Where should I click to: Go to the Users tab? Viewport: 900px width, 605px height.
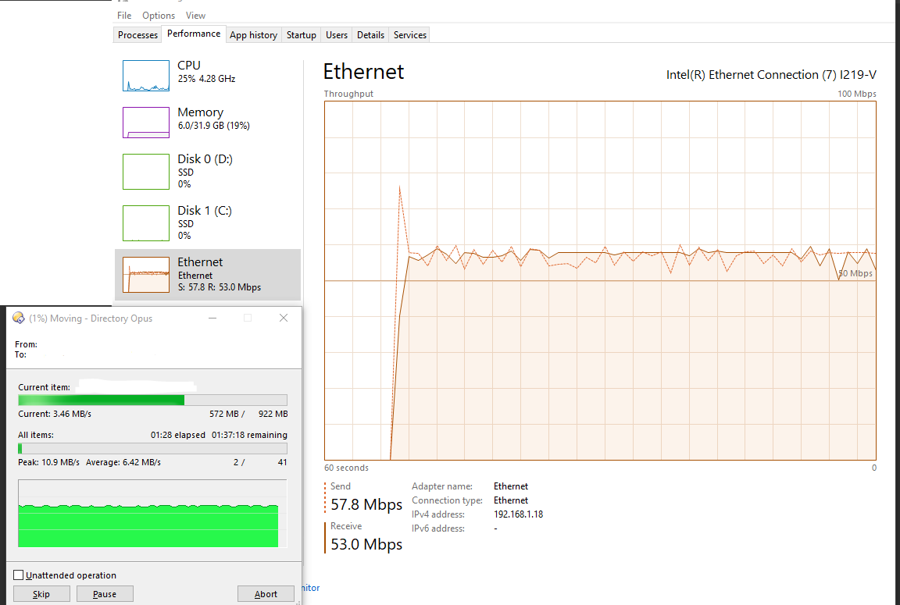[x=337, y=35]
